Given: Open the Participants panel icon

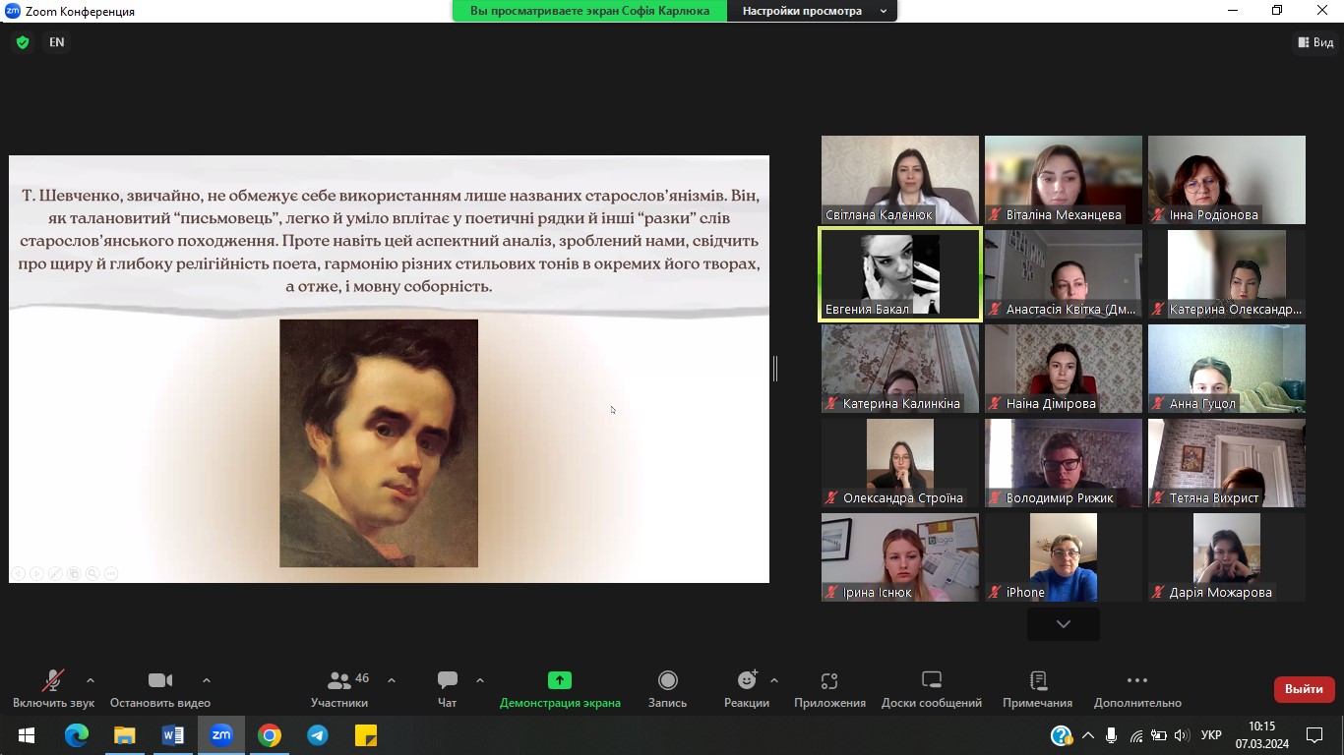Looking at the screenshot, I should (339, 681).
